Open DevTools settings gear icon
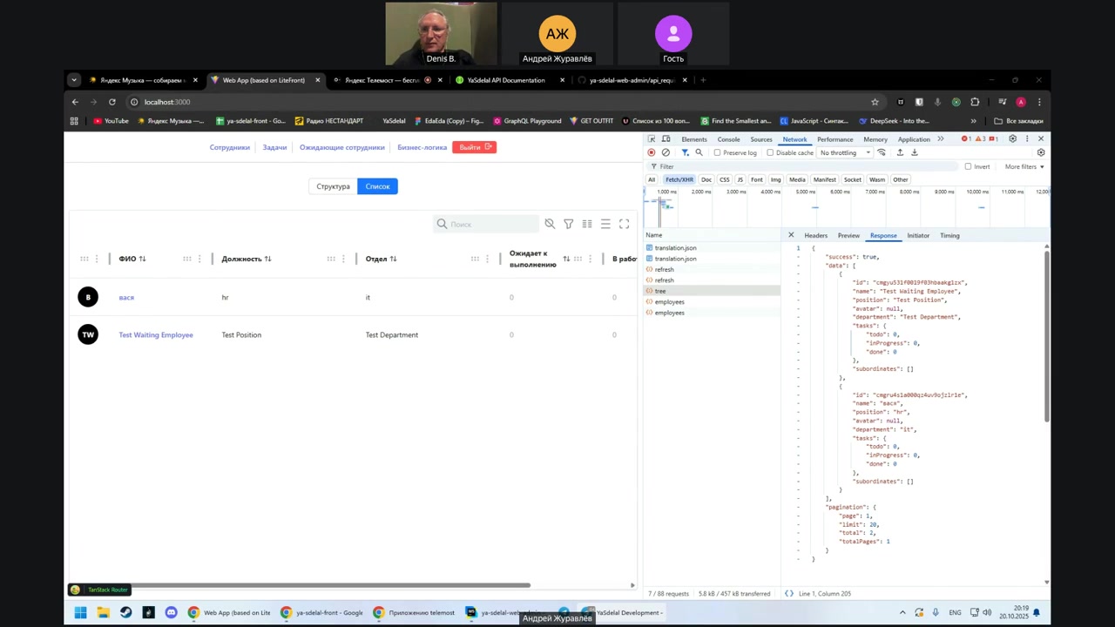1115x627 pixels. (x=1012, y=139)
